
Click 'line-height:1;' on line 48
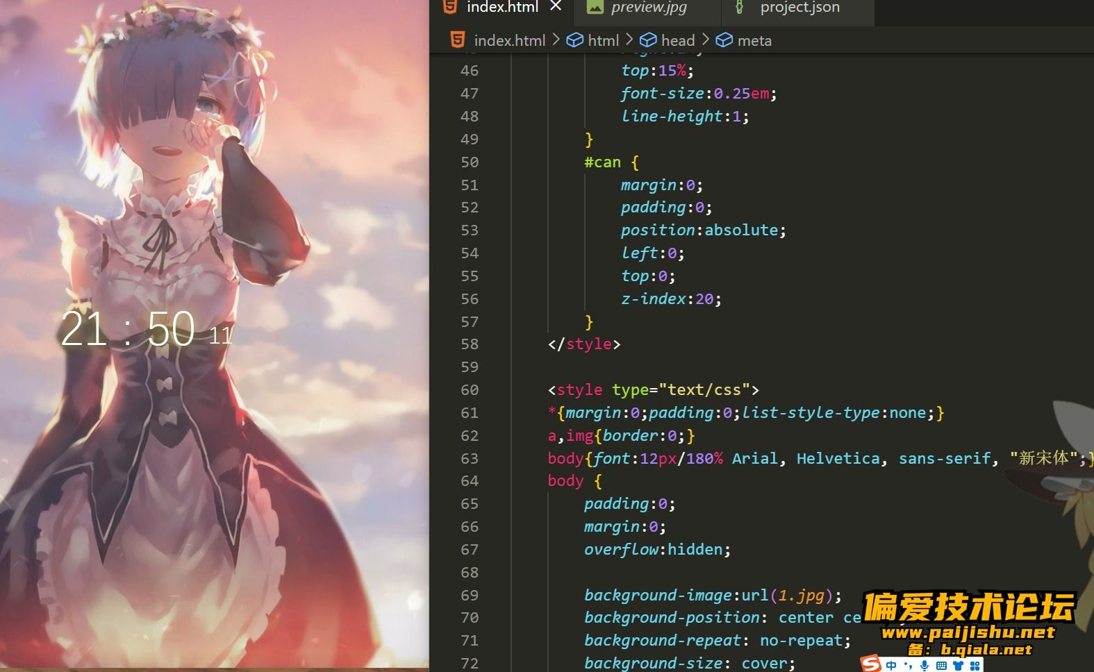[x=685, y=116]
